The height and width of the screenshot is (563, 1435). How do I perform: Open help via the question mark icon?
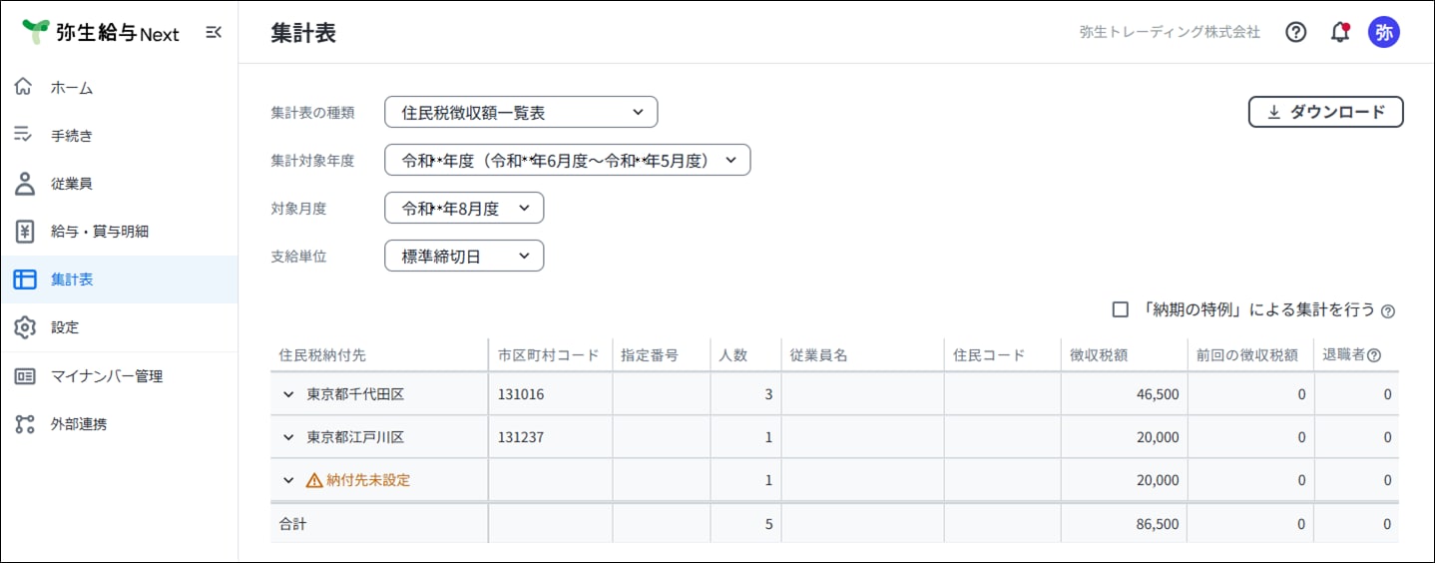click(1295, 32)
